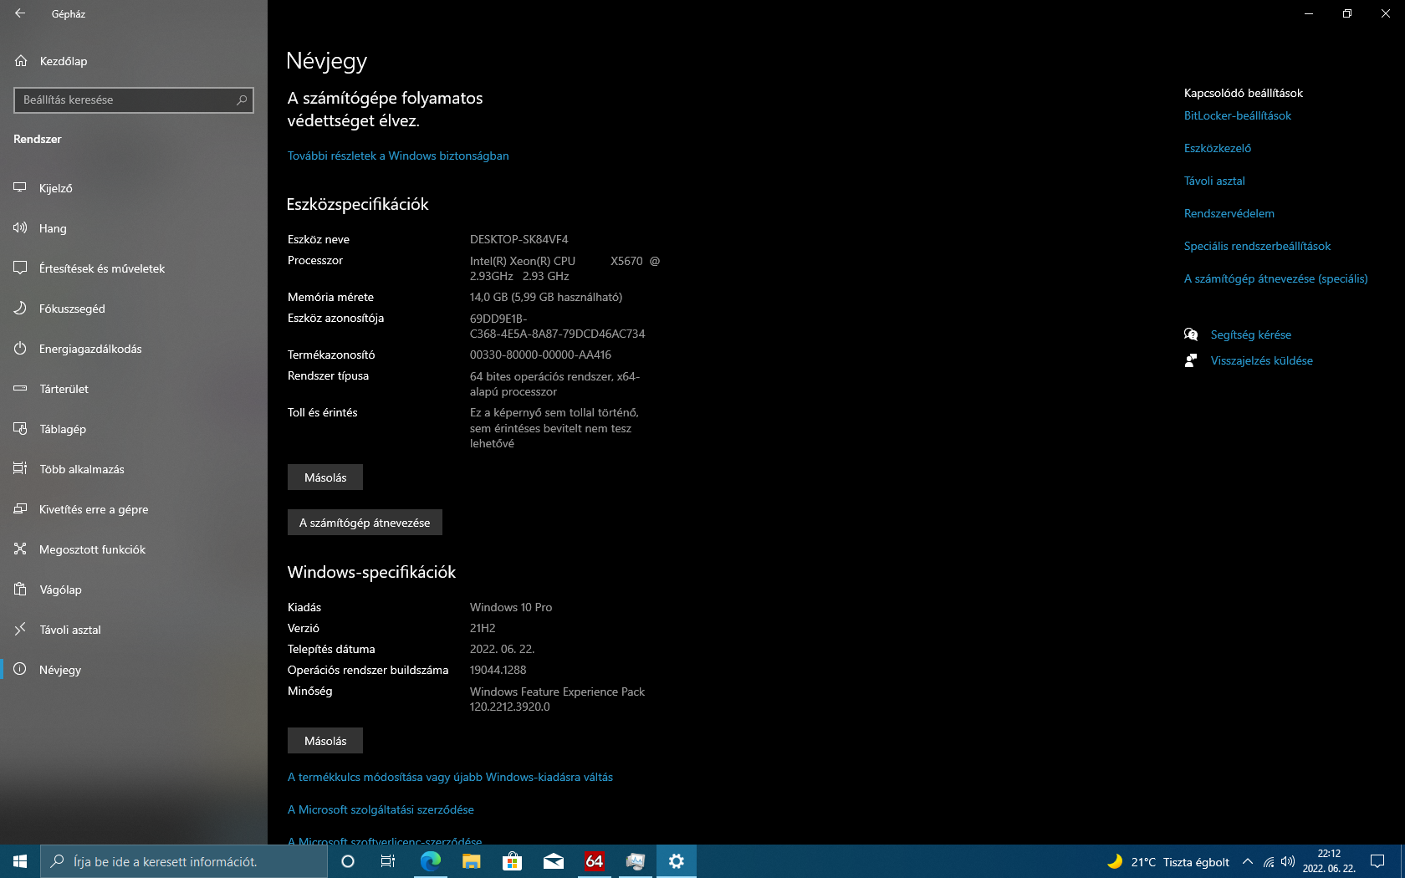Click Settings gear on taskbar
Viewport: 1405px width, 878px height.
pyautogui.click(x=676, y=861)
